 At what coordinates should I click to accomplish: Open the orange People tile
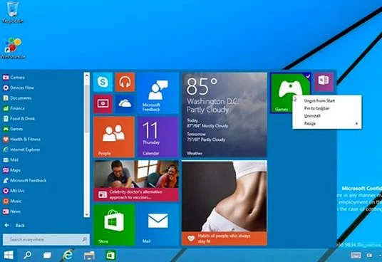coord(114,137)
